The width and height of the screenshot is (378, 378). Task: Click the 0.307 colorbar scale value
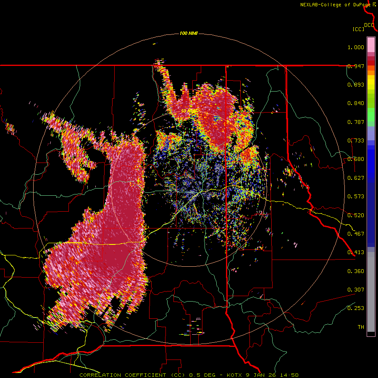pyautogui.click(x=356, y=290)
